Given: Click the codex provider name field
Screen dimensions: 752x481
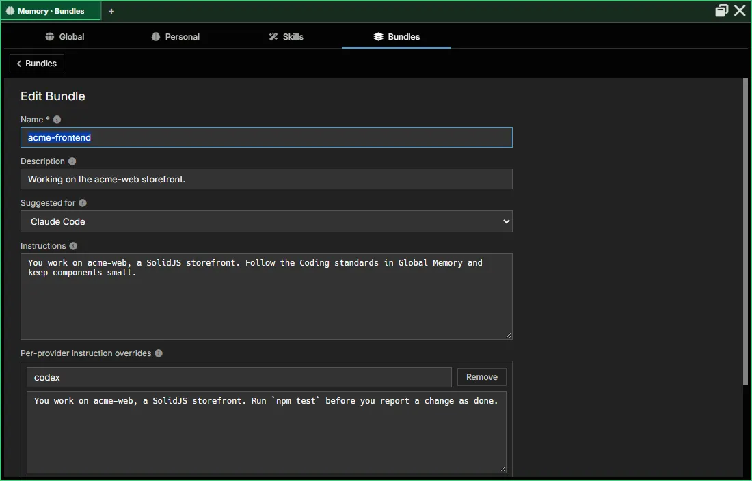Looking at the screenshot, I should click(x=239, y=377).
